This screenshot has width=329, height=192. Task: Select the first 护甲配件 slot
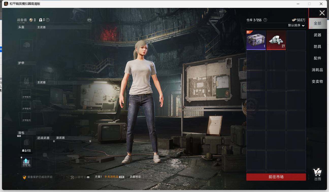[x=26, y=94]
